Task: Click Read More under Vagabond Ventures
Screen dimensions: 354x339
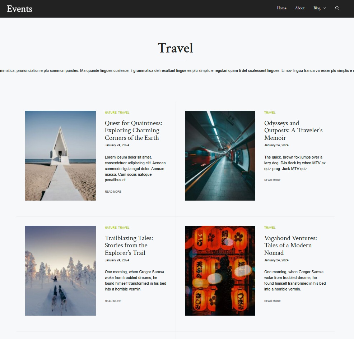Action: 273,301
